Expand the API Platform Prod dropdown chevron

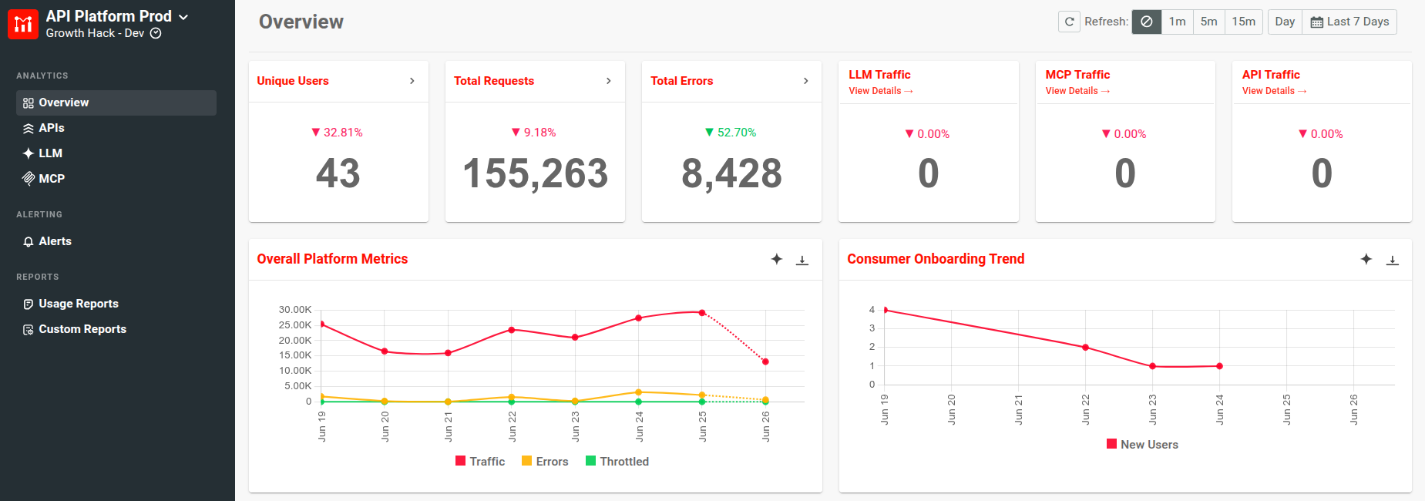(x=183, y=17)
